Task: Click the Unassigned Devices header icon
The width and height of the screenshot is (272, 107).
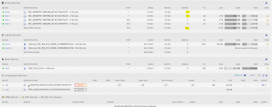Action: pos(3,75)
